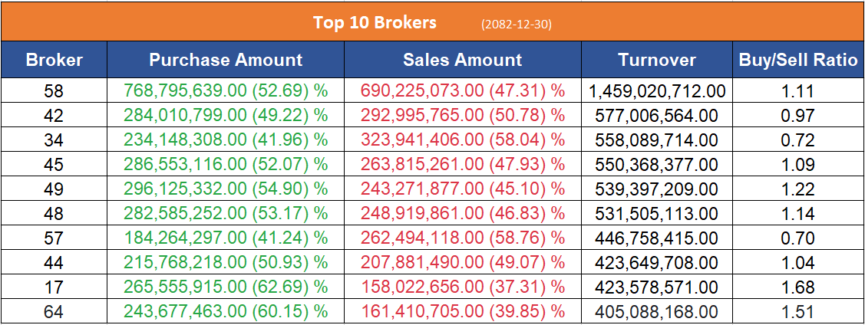Viewport: 865px width, 325px height.
Task: Select broker 34 row number
Action: (x=54, y=140)
